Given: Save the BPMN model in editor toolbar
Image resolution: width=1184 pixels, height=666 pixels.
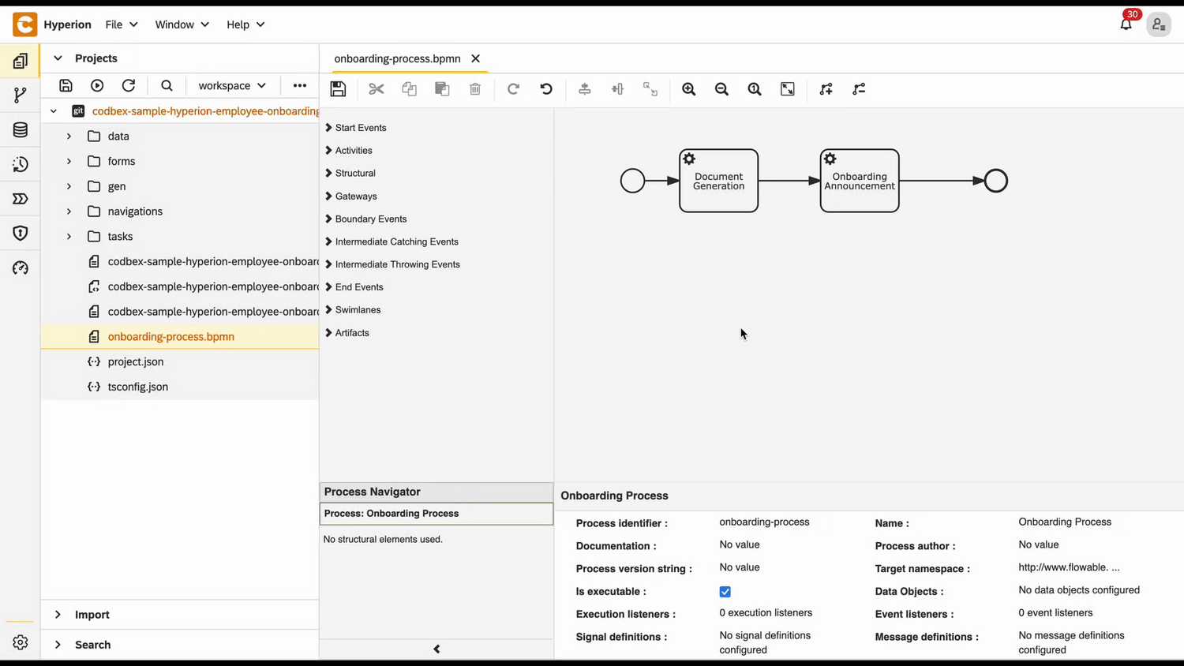Looking at the screenshot, I should pyautogui.click(x=338, y=89).
